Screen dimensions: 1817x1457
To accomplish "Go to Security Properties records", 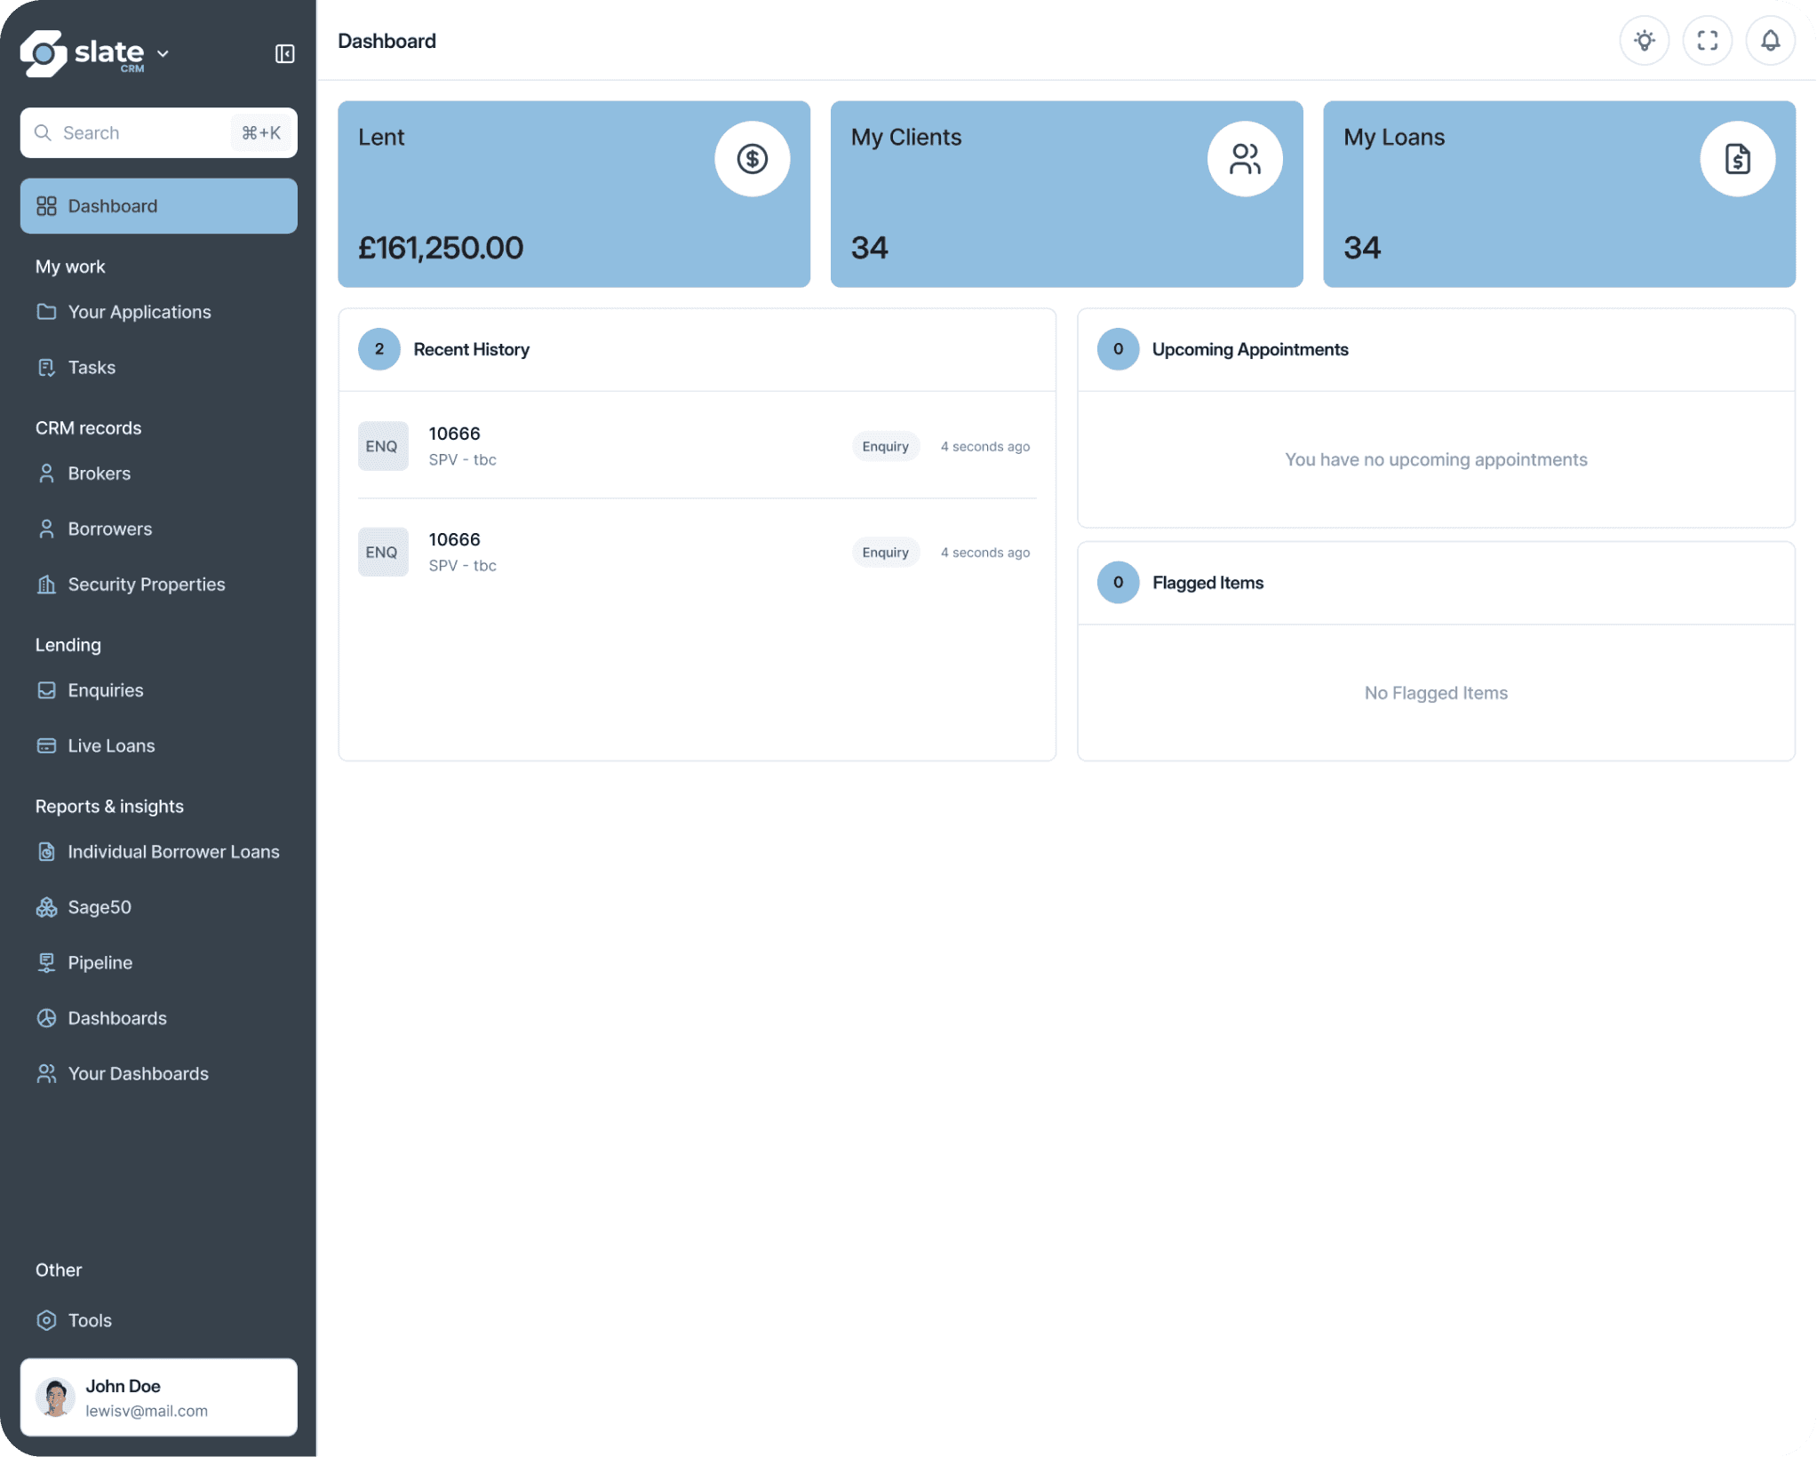I will pyautogui.click(x=146, y=585).
